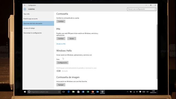Open Word from the taskbar

[83, 92]
